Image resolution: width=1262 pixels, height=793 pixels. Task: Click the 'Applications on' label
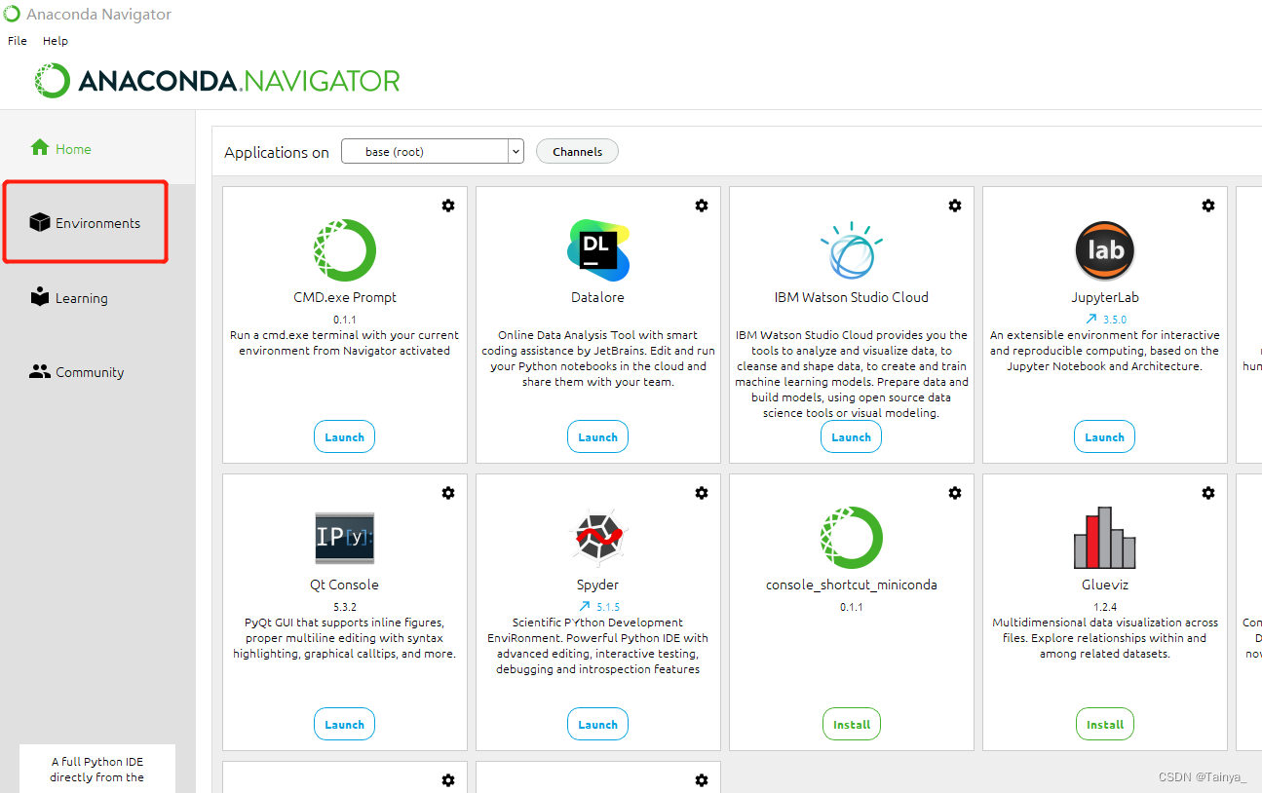pyautogui.click(x=277, y=152)
